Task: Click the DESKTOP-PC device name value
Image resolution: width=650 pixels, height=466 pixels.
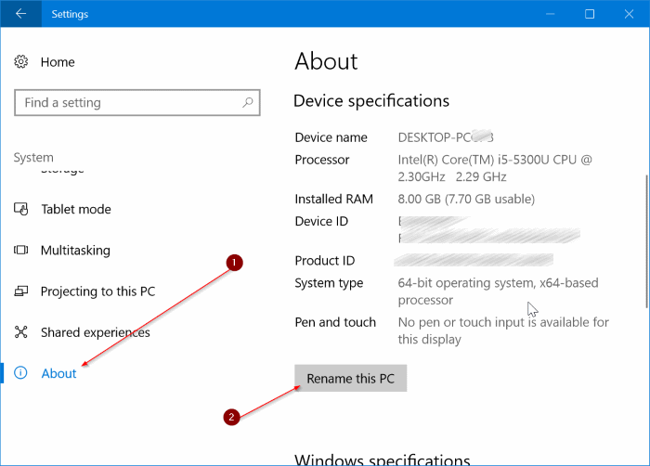Action: [446, 137]
